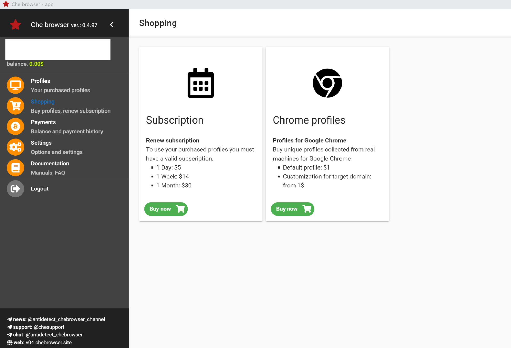Click the '1 Week: $14' price line

tap(173, 176)
